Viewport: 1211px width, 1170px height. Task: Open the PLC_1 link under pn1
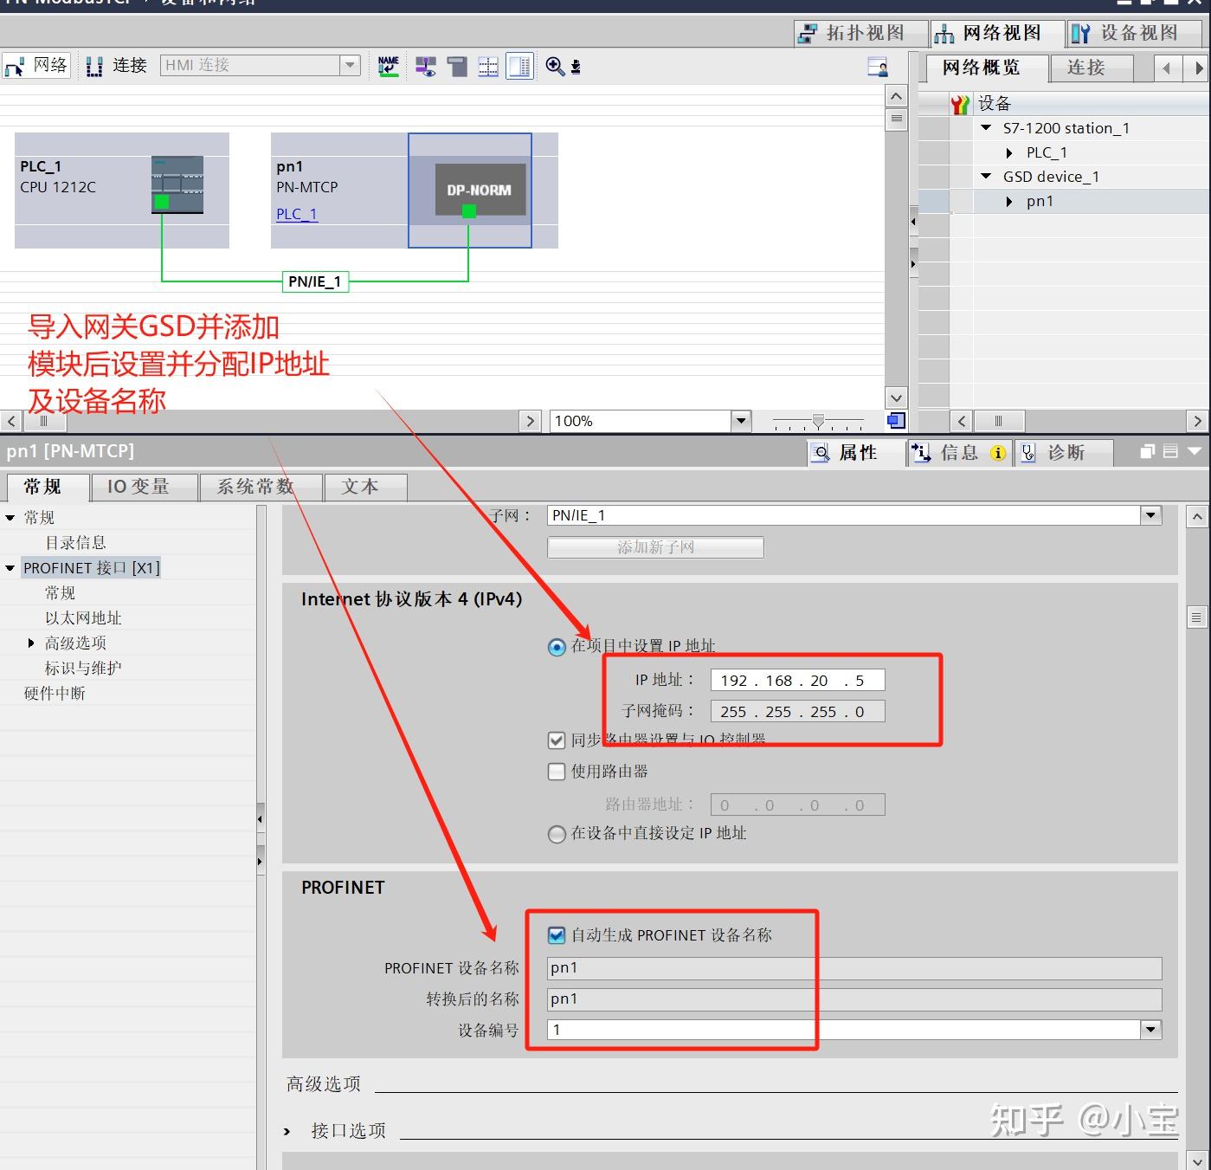click(296, 214)
